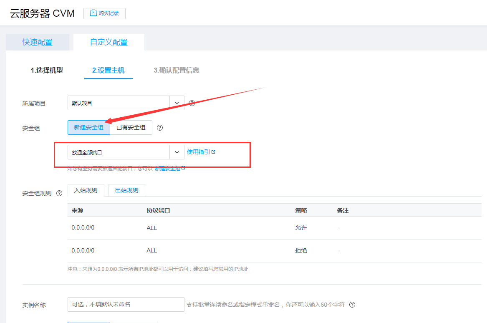Image resolution: width=487 pixels, height=323 pixels.
Task: Go to step 3.确认配置信息
Action: (x=177, y=70)
